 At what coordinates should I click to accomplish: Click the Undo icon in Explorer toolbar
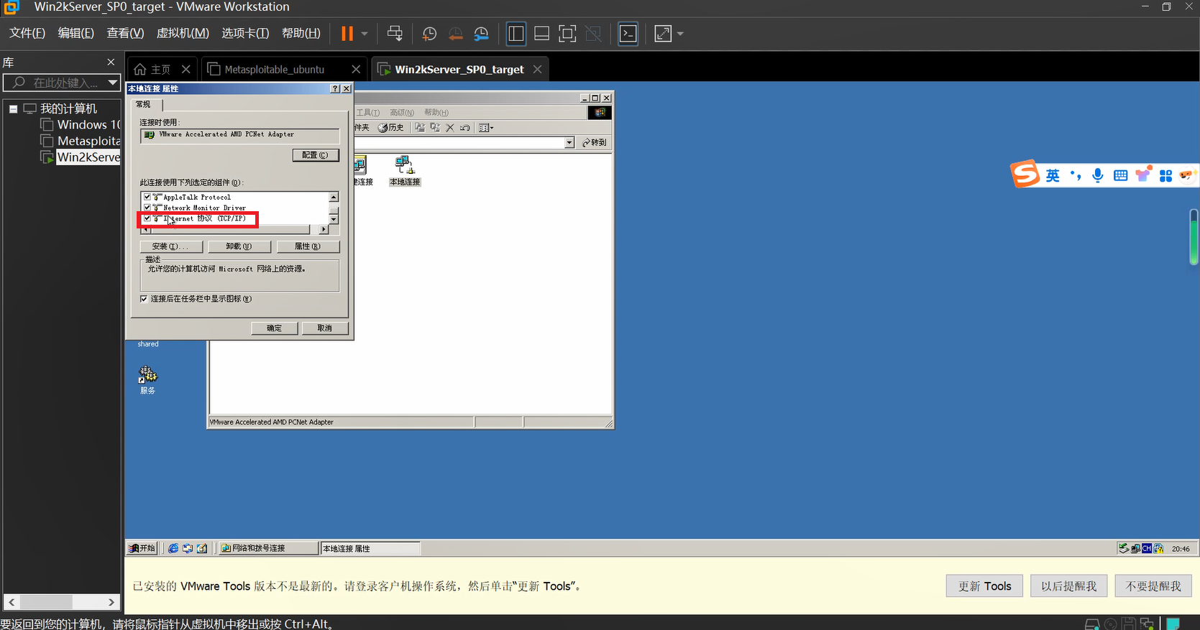coord(464,128)
